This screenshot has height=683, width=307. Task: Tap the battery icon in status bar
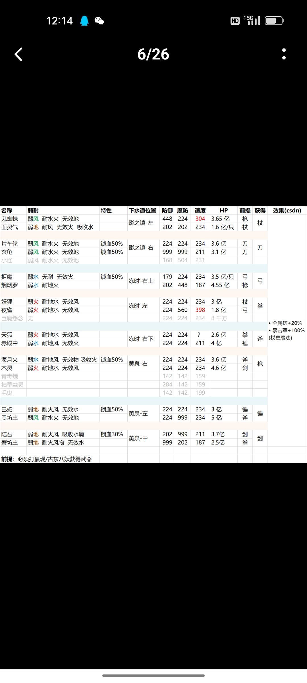(x=274, y=20)
